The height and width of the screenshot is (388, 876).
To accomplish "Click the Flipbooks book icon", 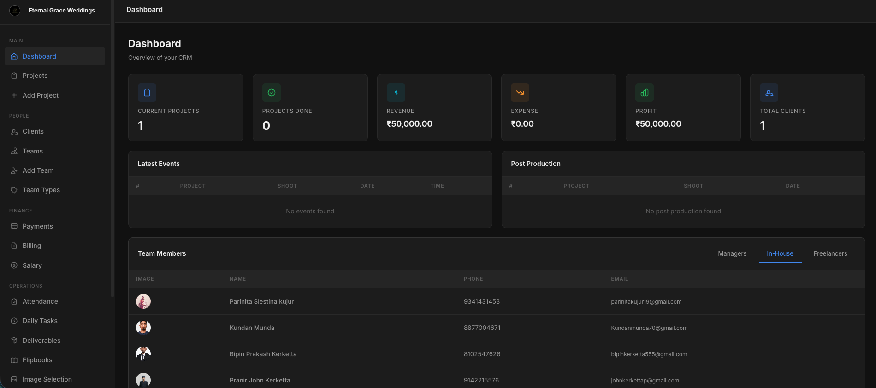I will (14, 360).
